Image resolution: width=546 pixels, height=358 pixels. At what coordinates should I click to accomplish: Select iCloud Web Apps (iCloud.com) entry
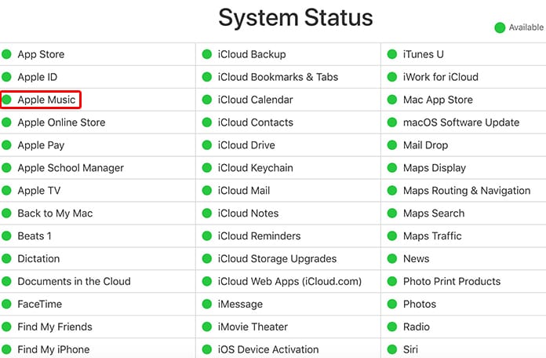tap(289, 281)
